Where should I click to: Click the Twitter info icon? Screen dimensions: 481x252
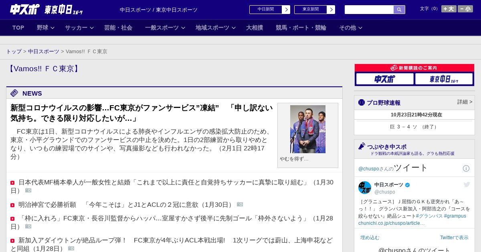point(466,168)
